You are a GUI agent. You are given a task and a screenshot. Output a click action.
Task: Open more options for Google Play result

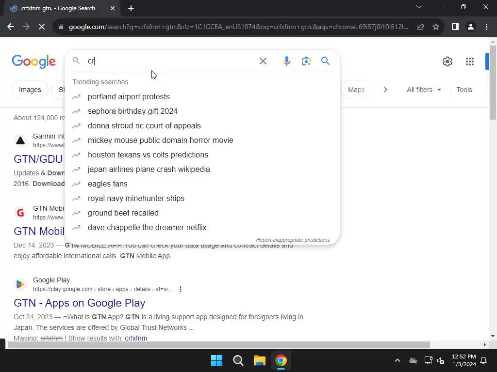(181, 289)
